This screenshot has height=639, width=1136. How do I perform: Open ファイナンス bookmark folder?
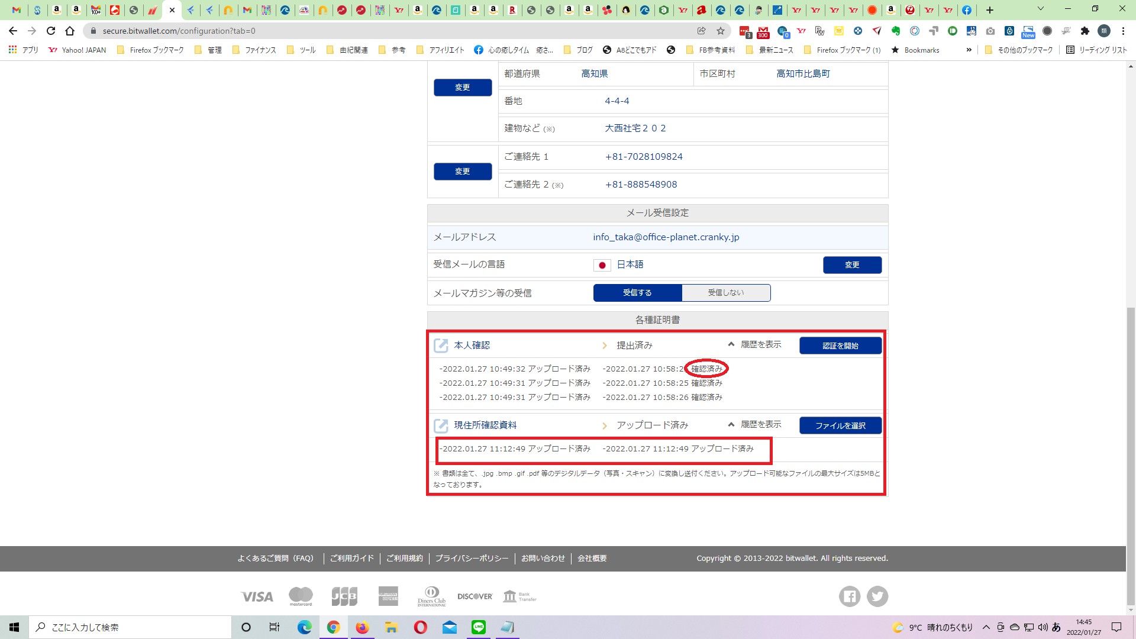pyautogui.click(x=254, y=50)
